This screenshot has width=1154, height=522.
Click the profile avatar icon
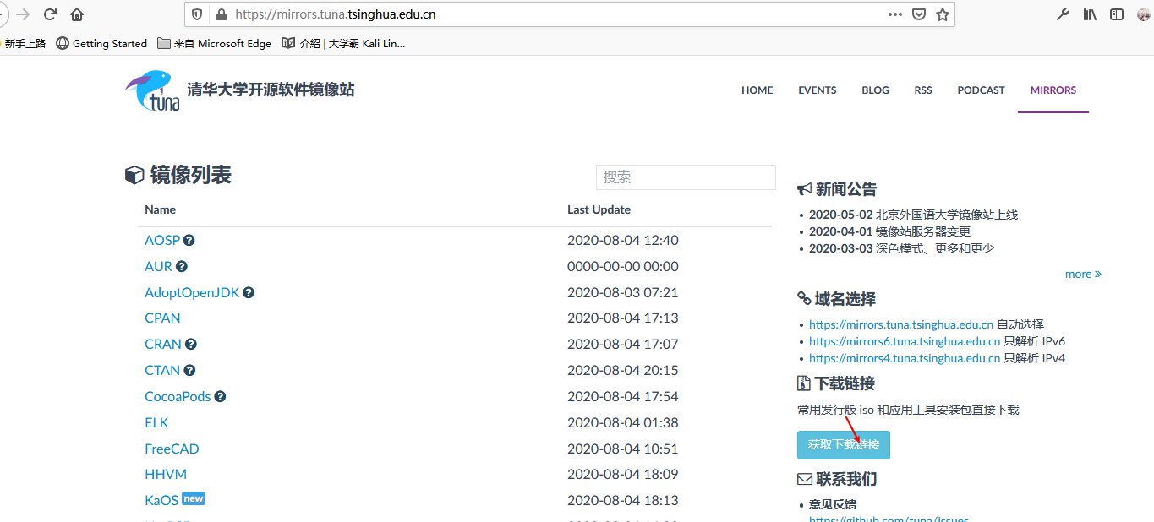(1145, 14)
